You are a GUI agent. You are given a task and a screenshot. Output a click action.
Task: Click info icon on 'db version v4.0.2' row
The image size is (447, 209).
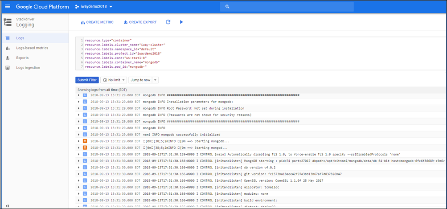point(85,168)
